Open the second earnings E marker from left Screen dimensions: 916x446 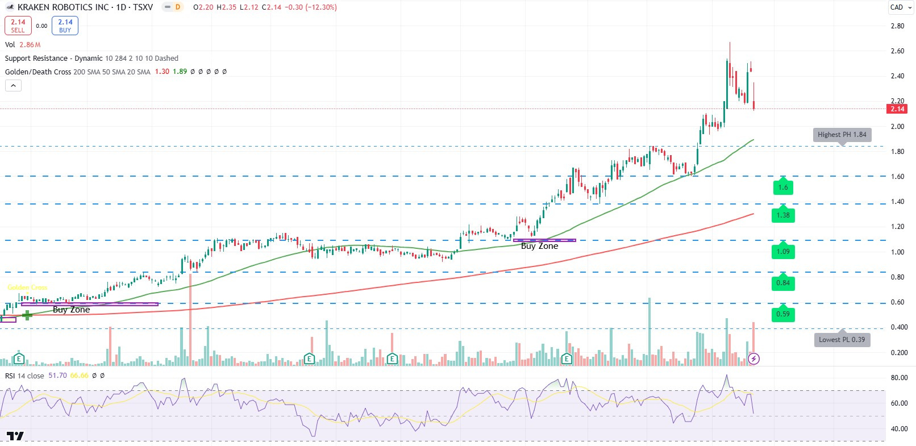click(309, 359)
